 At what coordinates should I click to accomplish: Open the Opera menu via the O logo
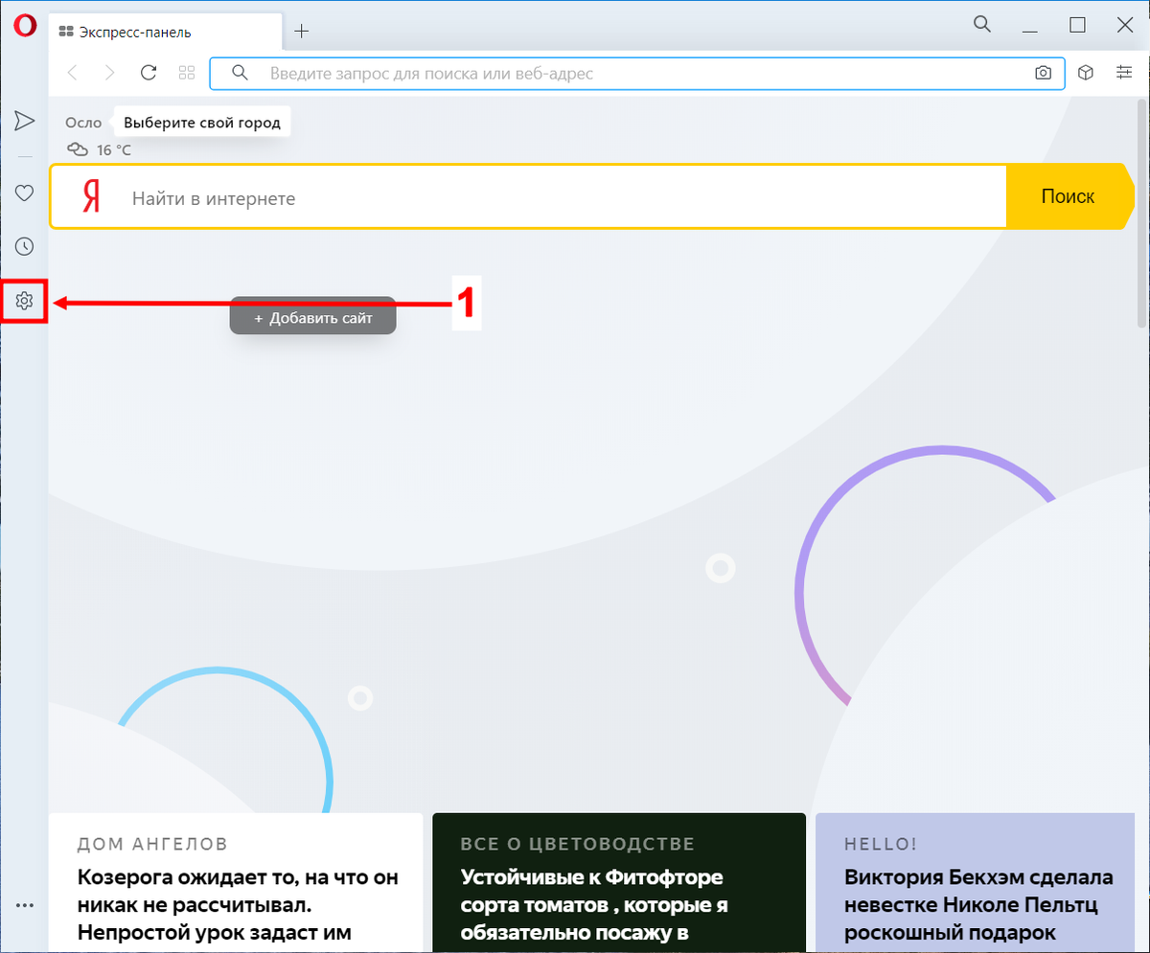click(24, 26)
